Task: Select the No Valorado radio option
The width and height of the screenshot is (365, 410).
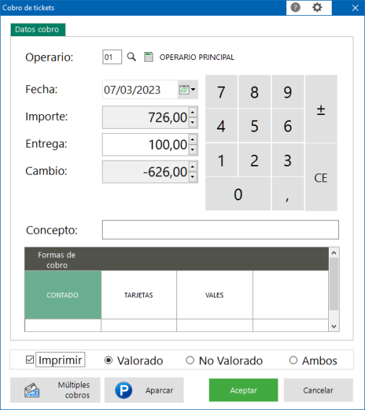Action: (190, 360)
